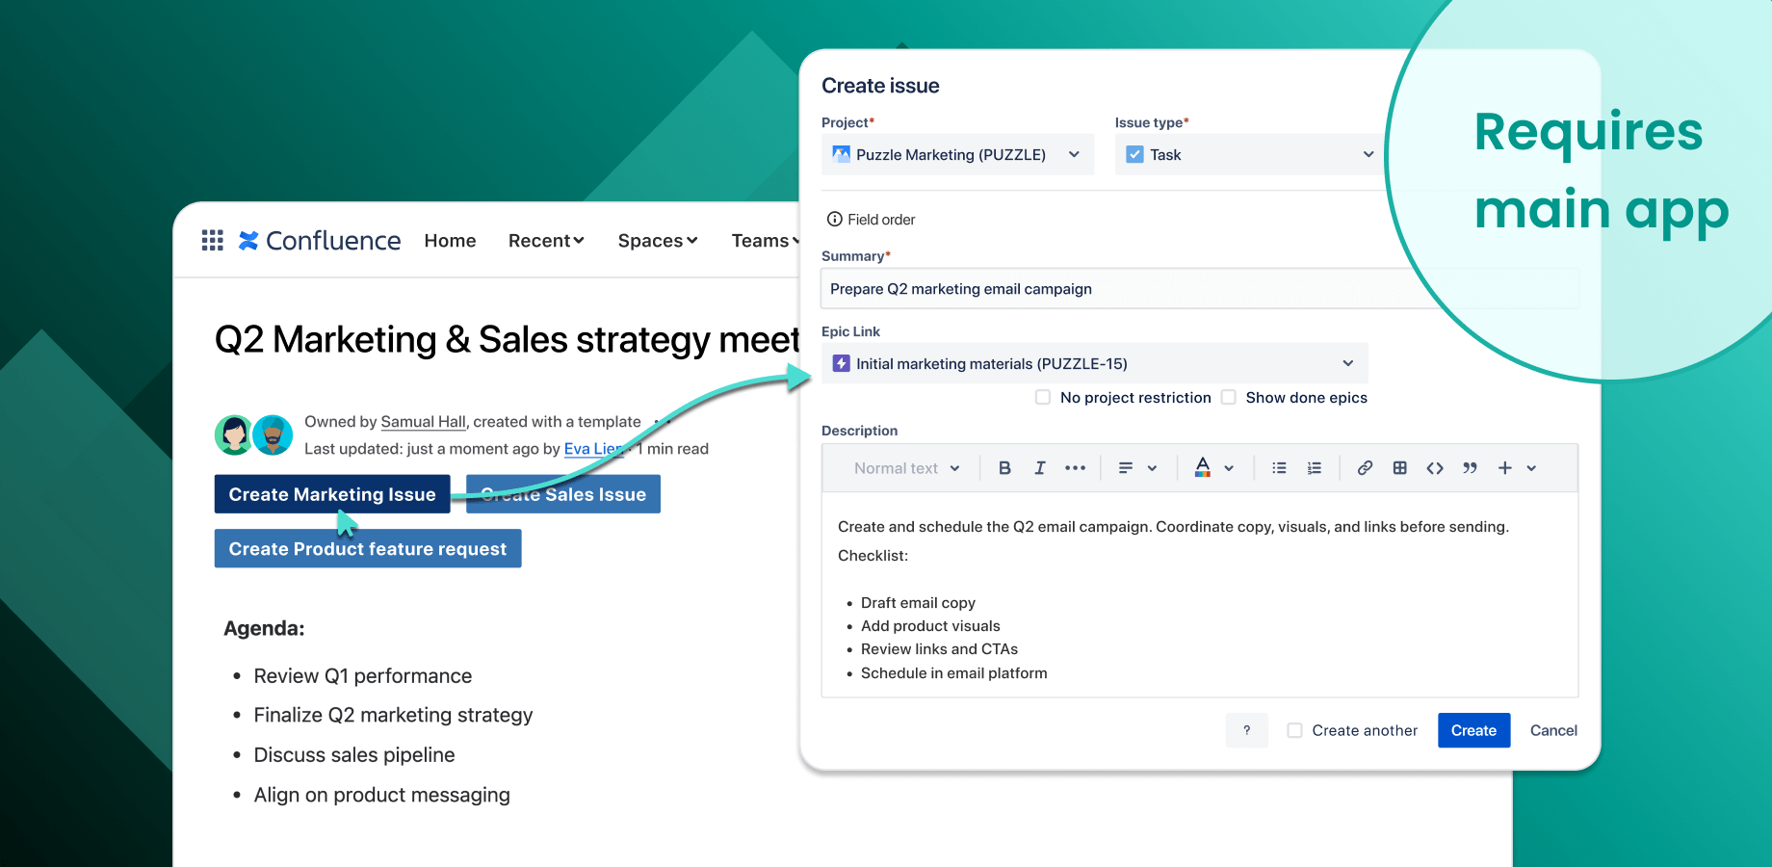Click 'Review Q1 performance' agenda item
This screenshot has width=1772, height=867.
tap(363, 676)
